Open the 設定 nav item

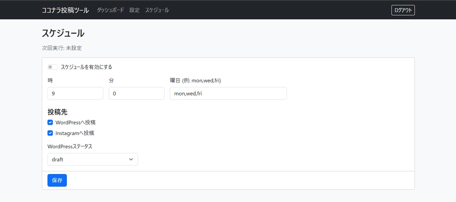135,10
